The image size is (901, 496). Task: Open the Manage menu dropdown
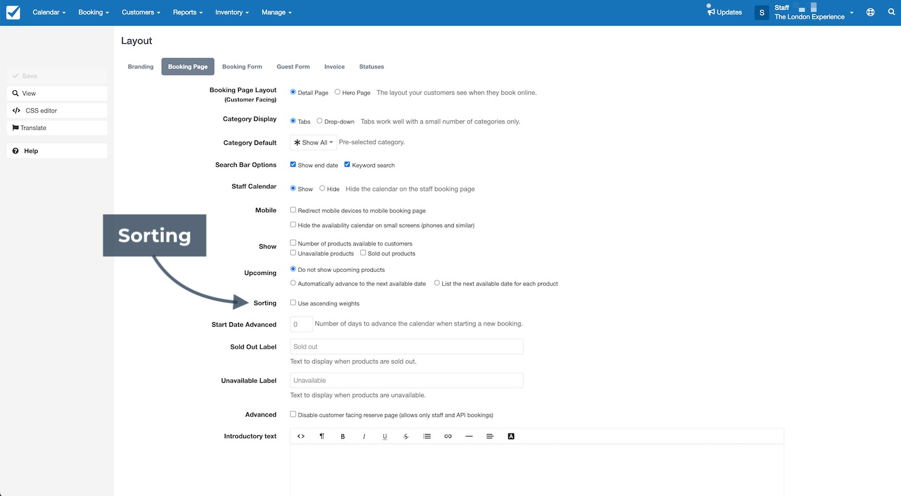pyautogui.click(x=277, y=12)
